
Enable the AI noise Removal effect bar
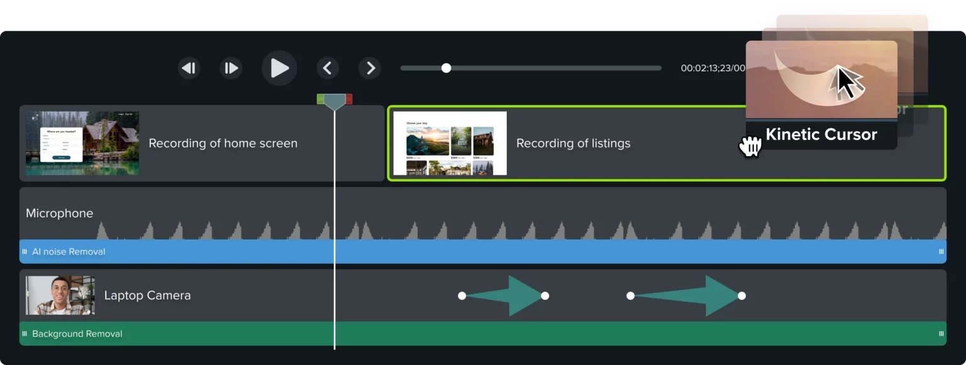pyautogui.click(x=440, y=251)
